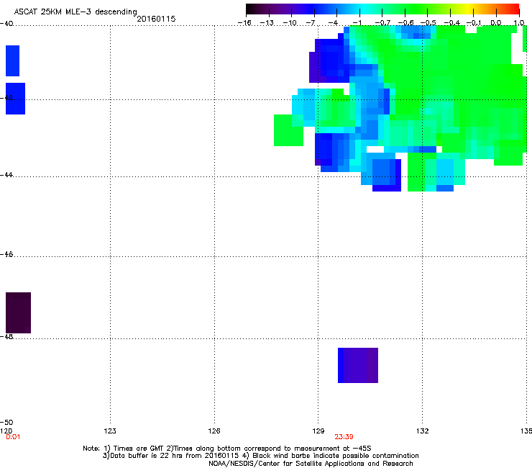The width and height of the screenshot is (532, 468).
Task: Click the longitude axis label "132"
Action: (423, 431)
